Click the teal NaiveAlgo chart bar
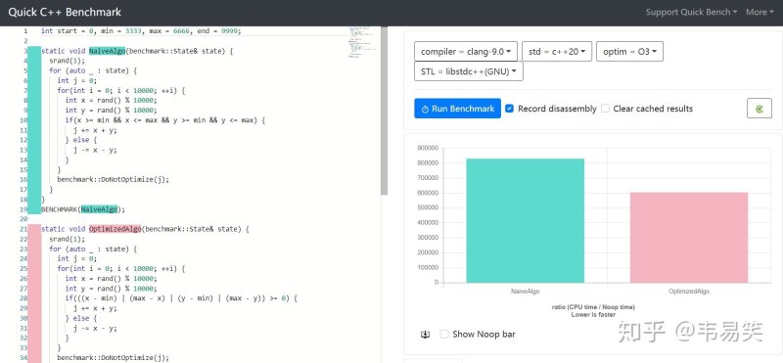 click(526, 221)
